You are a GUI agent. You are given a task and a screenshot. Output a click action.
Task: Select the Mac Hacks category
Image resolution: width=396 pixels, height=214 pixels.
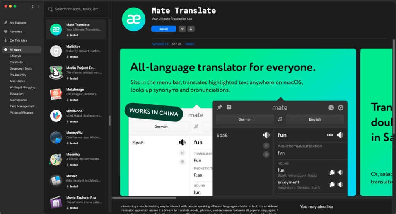[17, 81]
